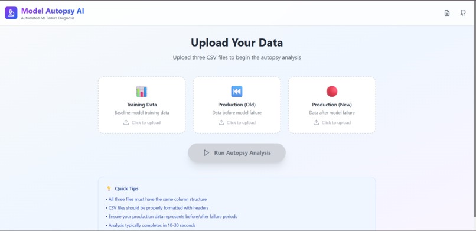Click tip 'Ensure your production data represents before/after'
Screen dimensions: 476x231
click(x=171, y=217)
